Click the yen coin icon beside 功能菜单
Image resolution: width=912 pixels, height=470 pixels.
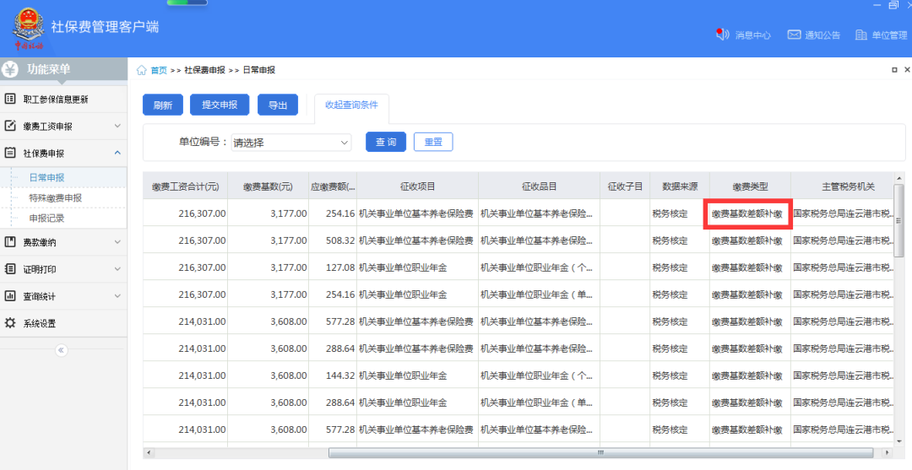click(10, 70)
